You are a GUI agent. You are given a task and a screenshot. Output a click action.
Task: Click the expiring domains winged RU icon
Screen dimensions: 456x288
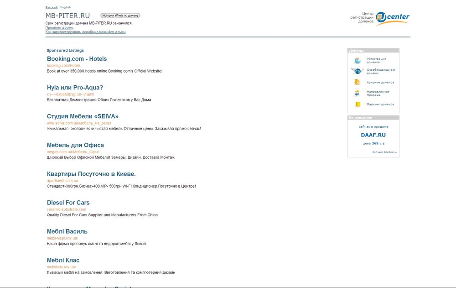[357, 71]
